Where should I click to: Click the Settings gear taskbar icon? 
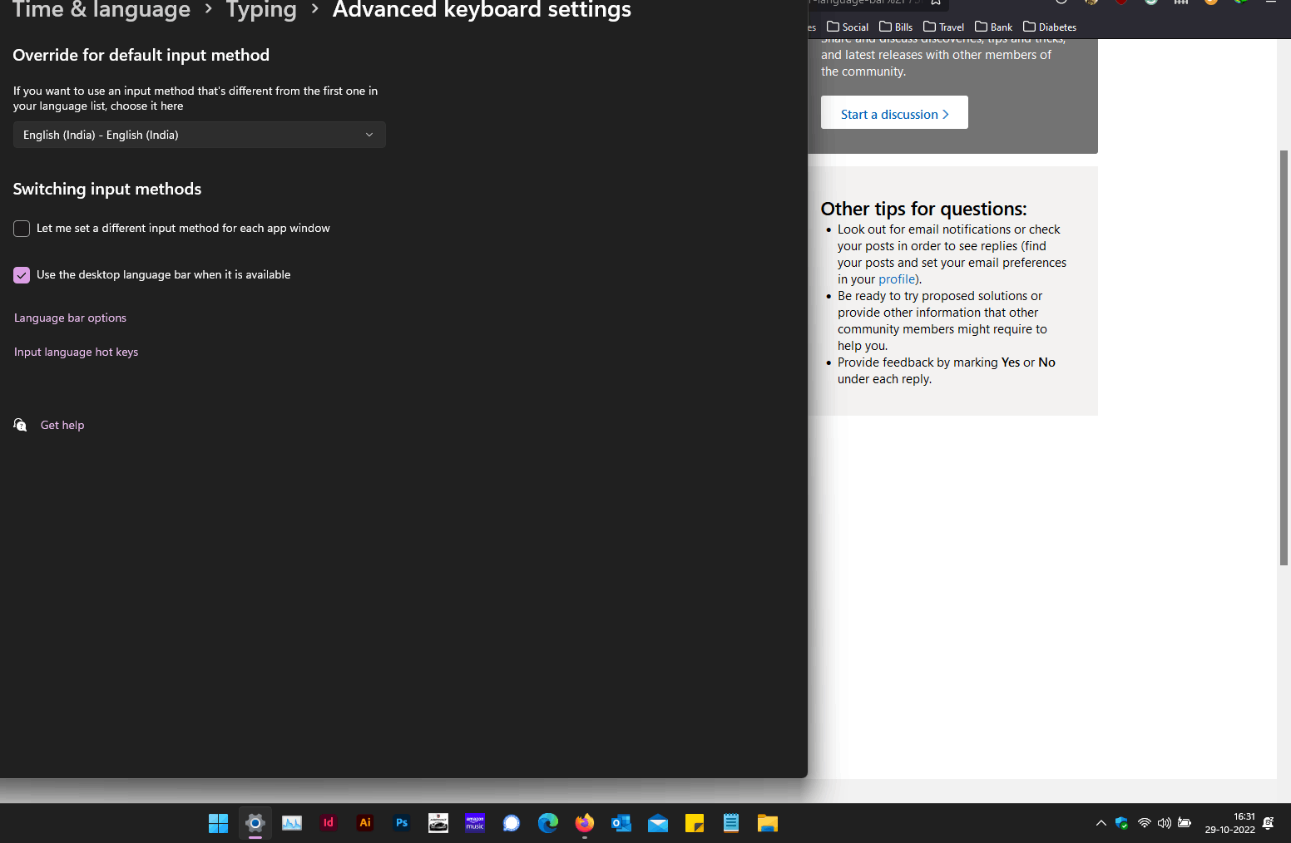[x=255, y=823]
